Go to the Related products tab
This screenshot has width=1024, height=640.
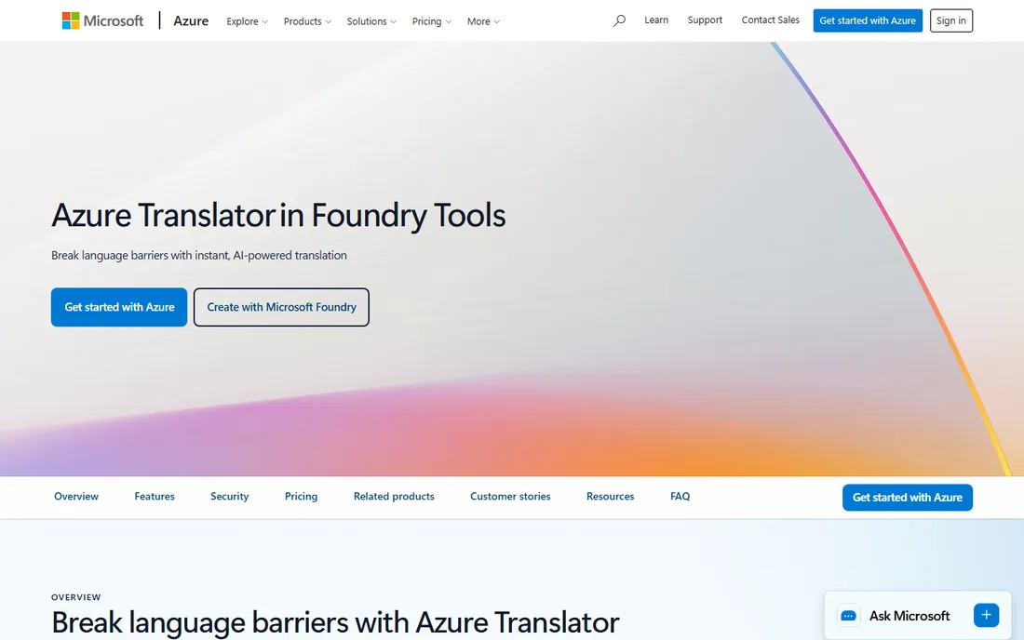pos(394,497)
